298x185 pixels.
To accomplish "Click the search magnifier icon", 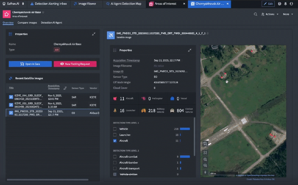I will 255,14.
